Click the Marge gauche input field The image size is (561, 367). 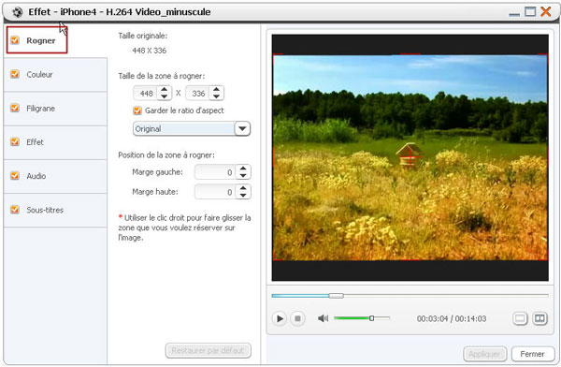[x=216, y=172]
